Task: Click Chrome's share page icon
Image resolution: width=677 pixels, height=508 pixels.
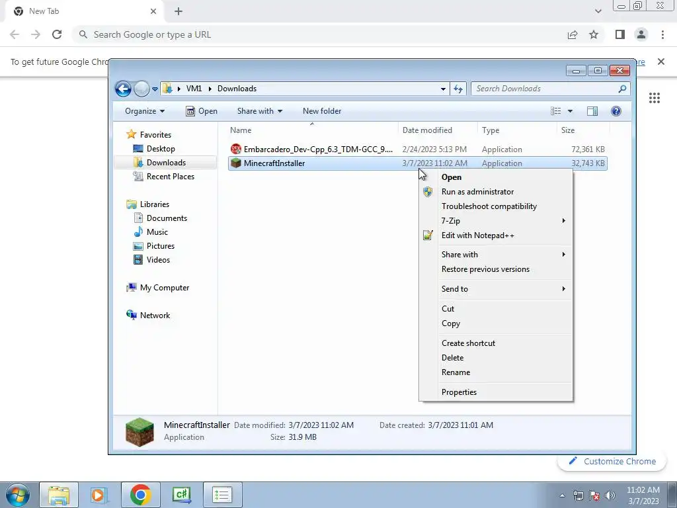Action: [x=573, y=34]
